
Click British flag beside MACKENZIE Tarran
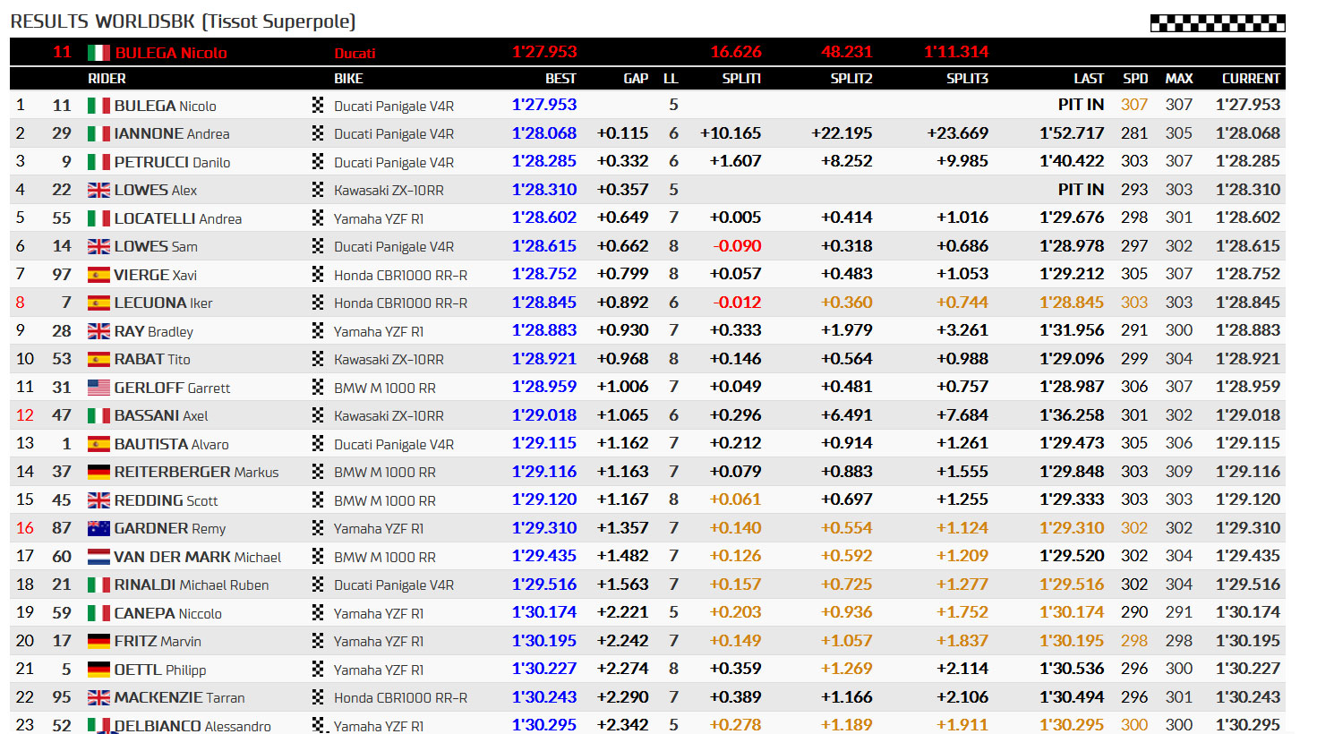[98, 697]
